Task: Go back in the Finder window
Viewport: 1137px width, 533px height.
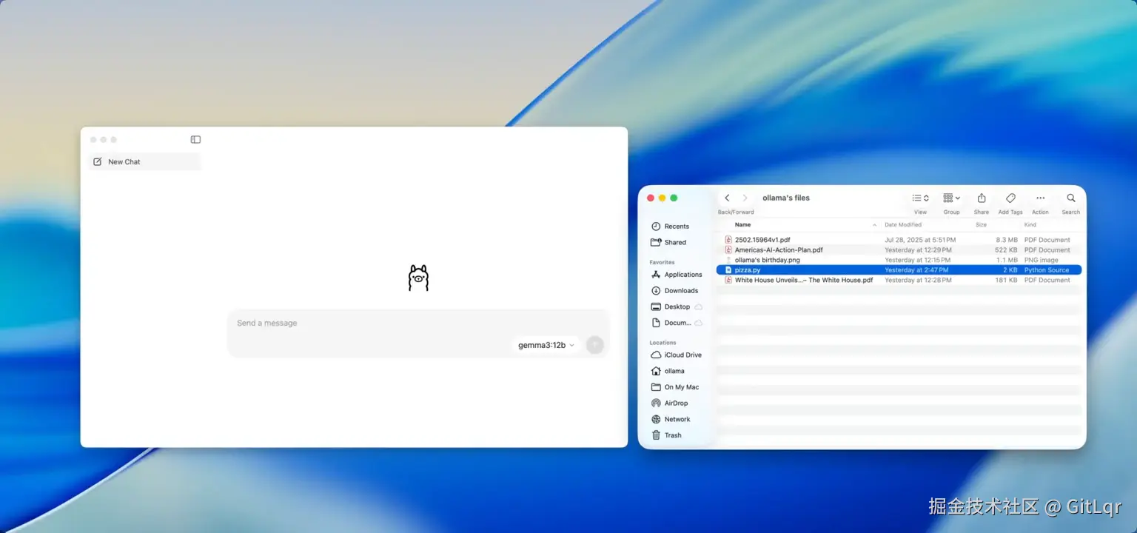Action: (727, 198)
